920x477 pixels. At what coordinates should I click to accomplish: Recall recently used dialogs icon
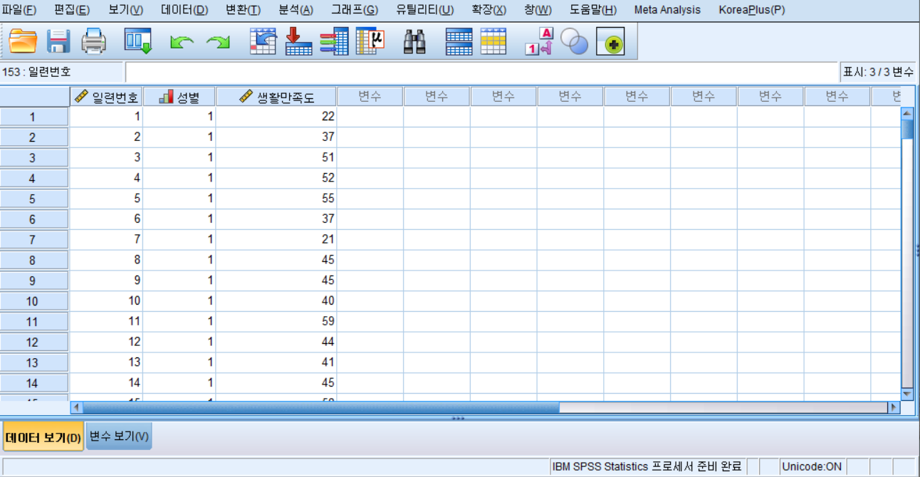tap(138, 41)
